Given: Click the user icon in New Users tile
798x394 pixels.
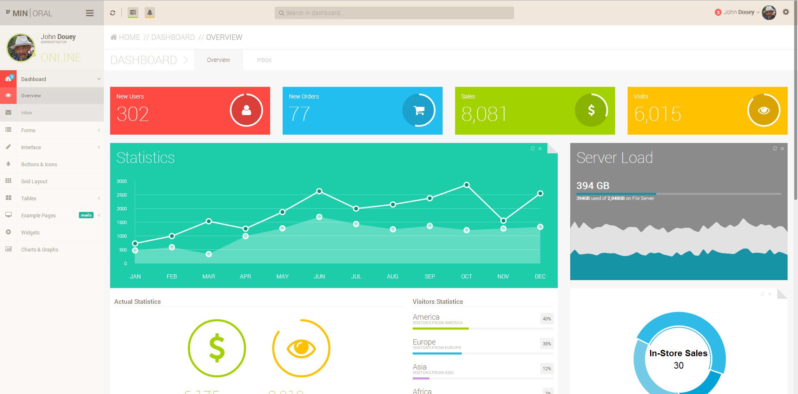Looking at the screenshot, I should (246, 110).
